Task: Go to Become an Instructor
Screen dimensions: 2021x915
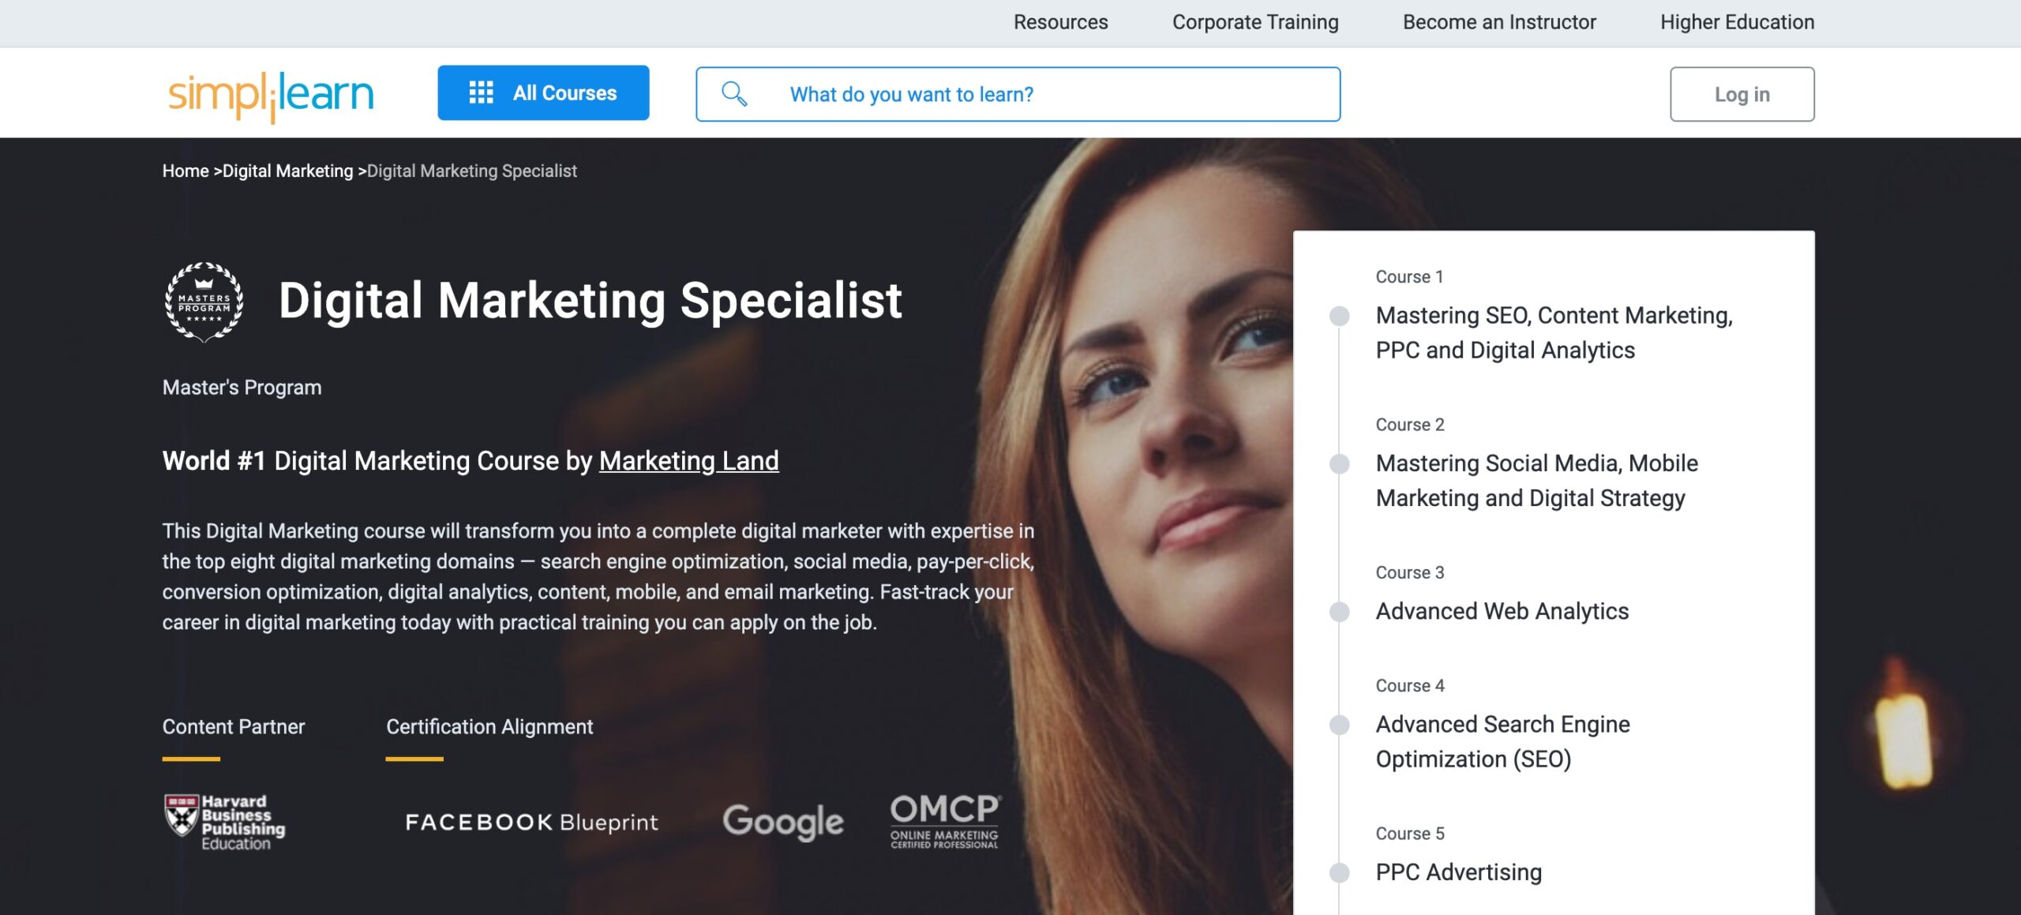Action: click(1499, 22)
